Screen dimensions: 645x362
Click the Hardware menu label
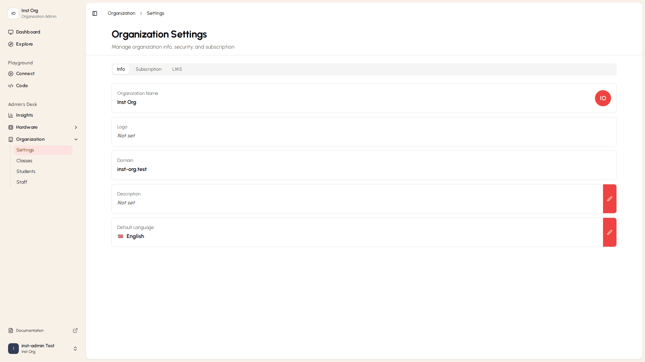click(x=27, y=127)
